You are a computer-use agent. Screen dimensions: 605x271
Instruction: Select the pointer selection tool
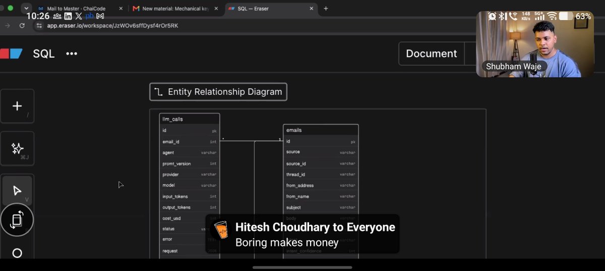coord(17,190)
